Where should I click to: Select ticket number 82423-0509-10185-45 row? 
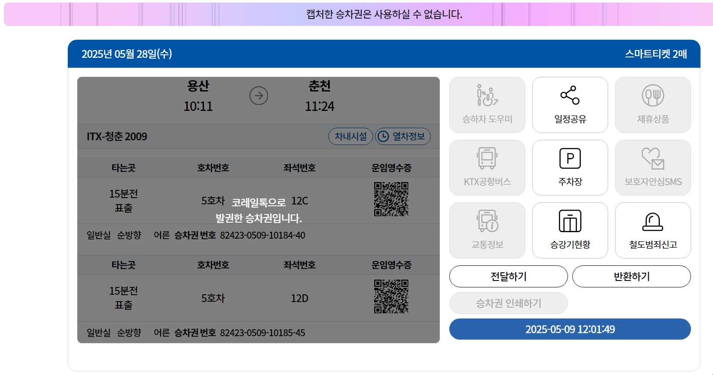click(x=258, y=332)
